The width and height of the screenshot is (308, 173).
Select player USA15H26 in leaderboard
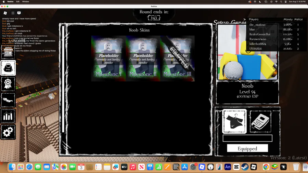tap(256, 49)
